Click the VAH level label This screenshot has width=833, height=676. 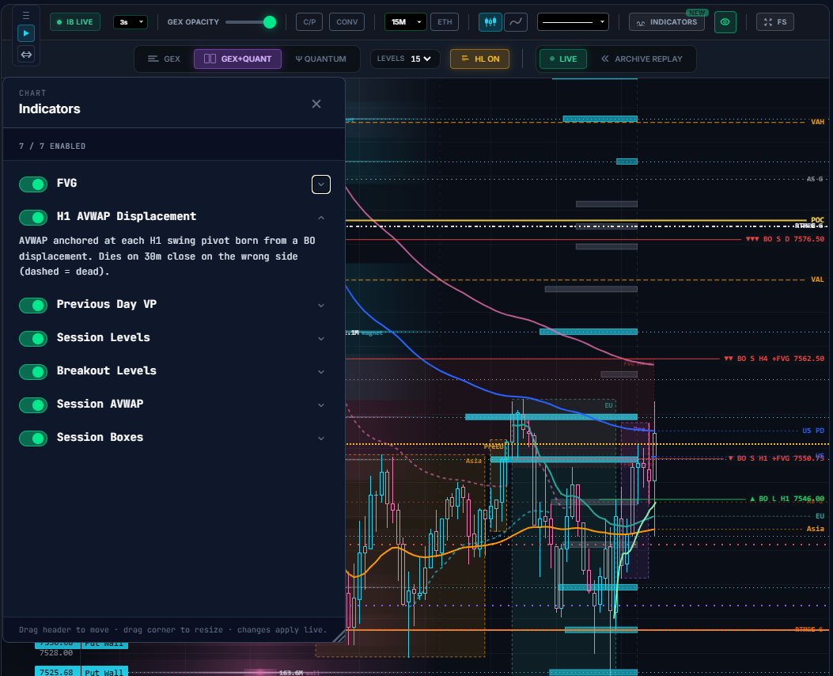point(817,122)
